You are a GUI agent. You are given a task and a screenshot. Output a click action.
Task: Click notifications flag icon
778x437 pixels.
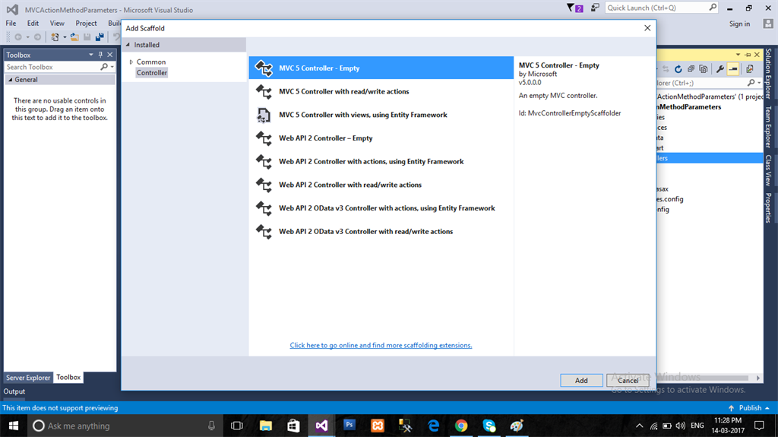(574, 8)
